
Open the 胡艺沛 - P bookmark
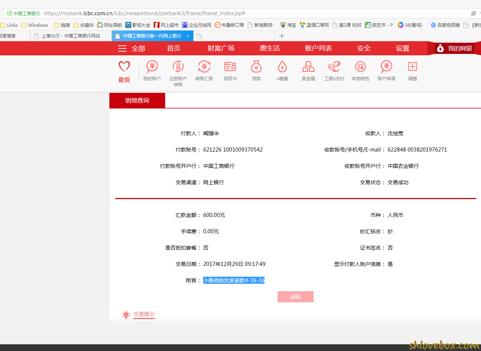tap(379, 25)
